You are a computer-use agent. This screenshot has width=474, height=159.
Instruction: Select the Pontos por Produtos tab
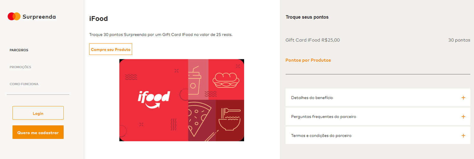[308, 60]
